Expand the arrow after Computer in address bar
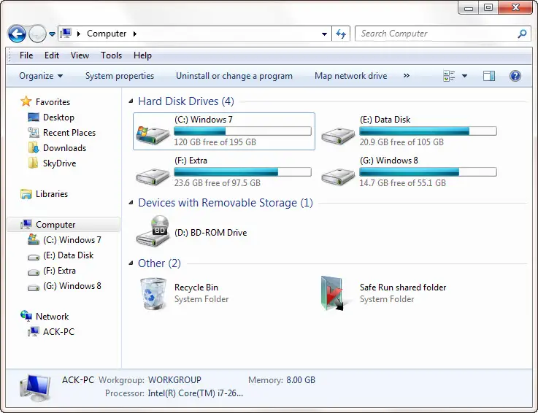This screenshot has height=413, width=538. (135, 34)
